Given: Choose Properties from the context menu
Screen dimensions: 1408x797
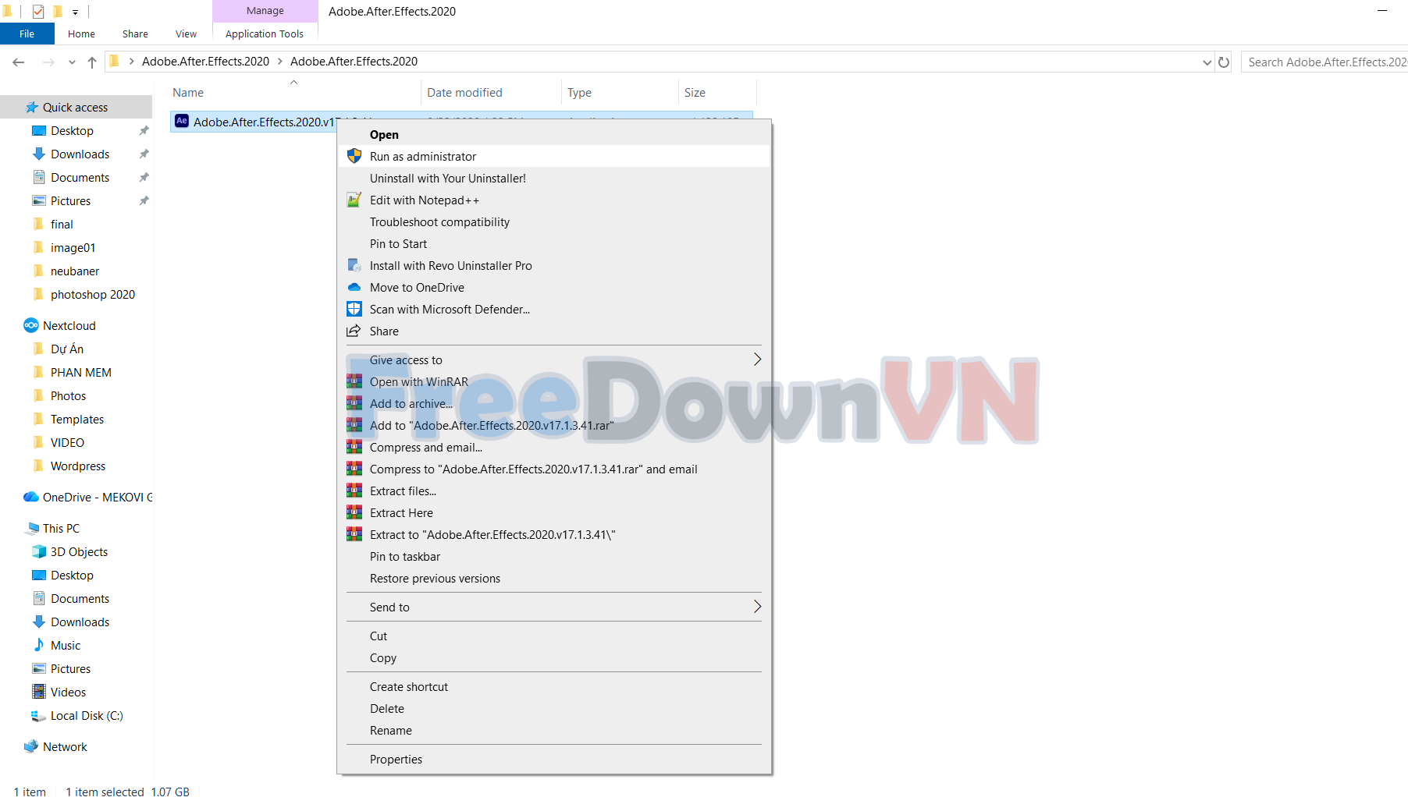Looking at the screenshot, I should pos(396,760).
